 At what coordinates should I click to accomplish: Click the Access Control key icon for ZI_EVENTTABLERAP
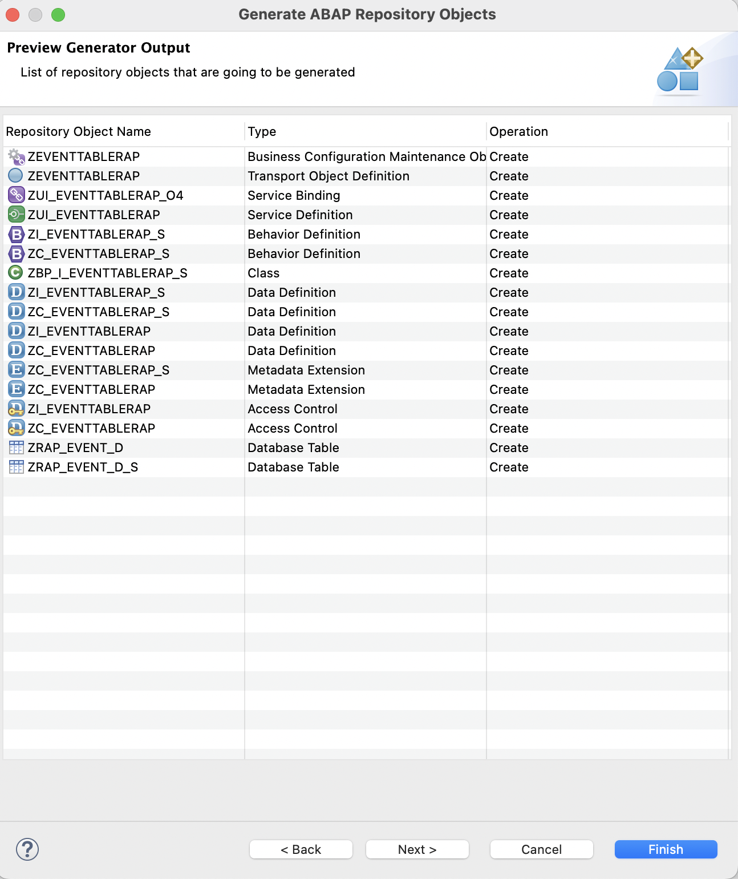point(17,409)
